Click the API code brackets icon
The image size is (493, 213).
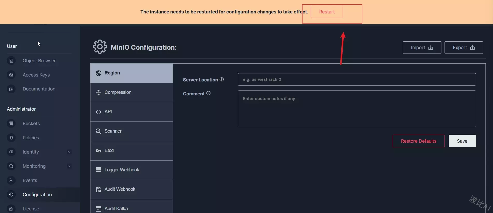pyautogui.click(x=98, y=112)
